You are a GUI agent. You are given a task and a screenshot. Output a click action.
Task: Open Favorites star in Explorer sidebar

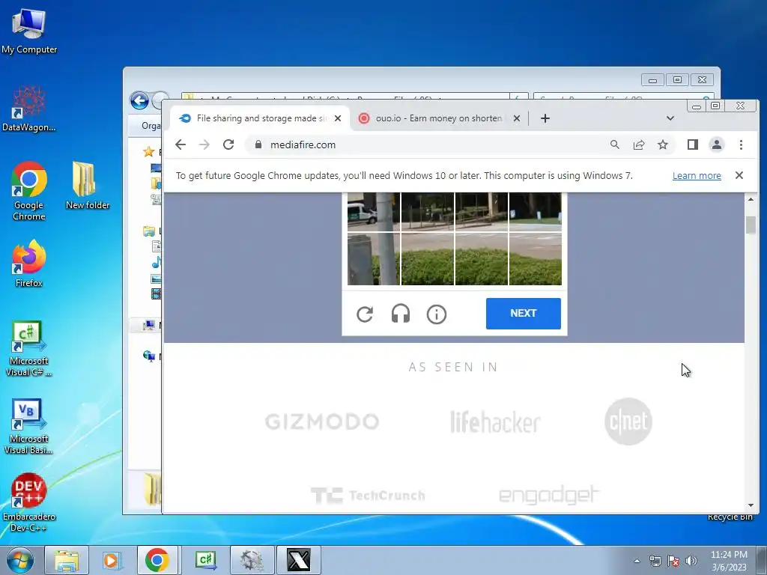coord(149,151)
